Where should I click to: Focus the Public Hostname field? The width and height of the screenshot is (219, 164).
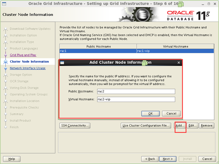coord(136,91)
